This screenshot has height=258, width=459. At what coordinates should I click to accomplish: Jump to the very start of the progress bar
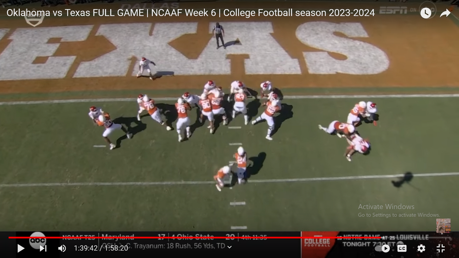[9, 237]
